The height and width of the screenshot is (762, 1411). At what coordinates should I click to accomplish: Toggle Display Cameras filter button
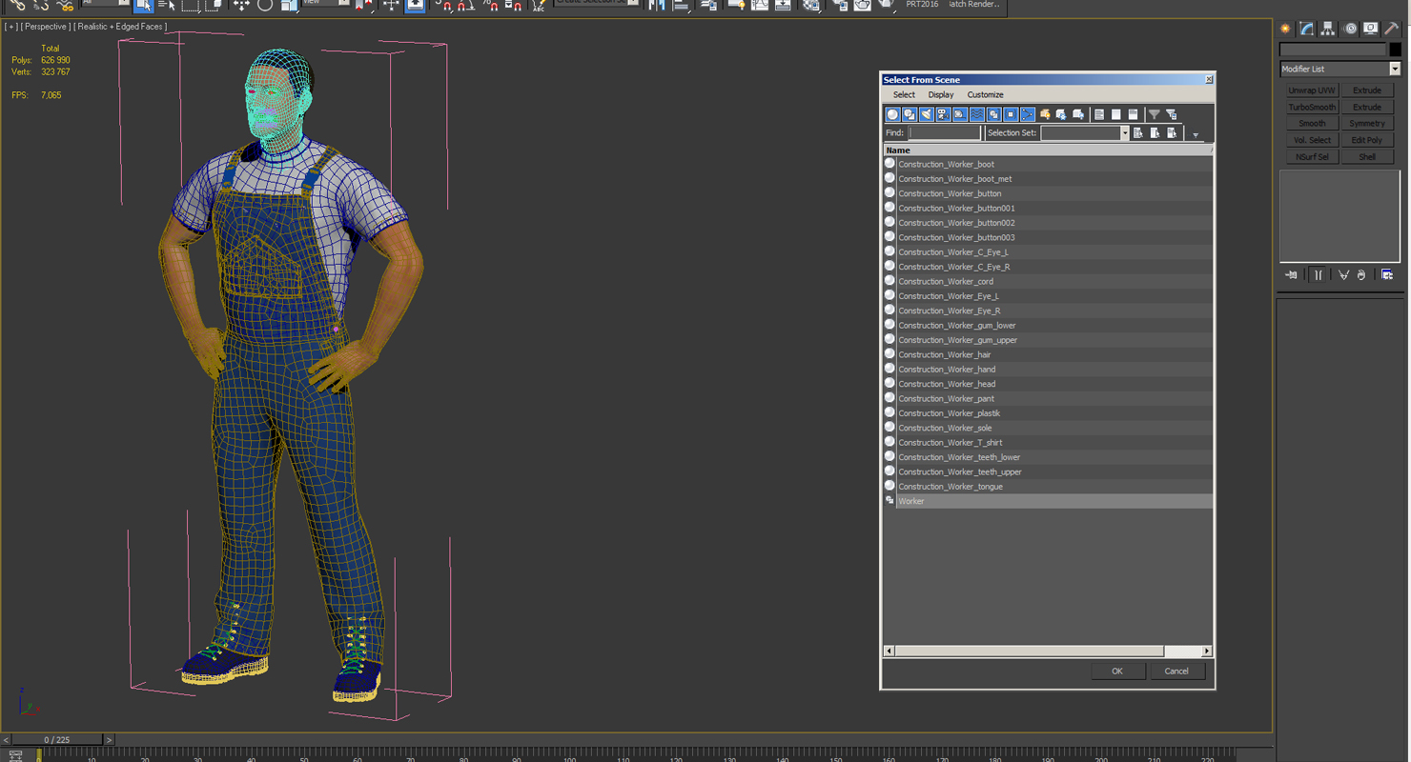943,114
